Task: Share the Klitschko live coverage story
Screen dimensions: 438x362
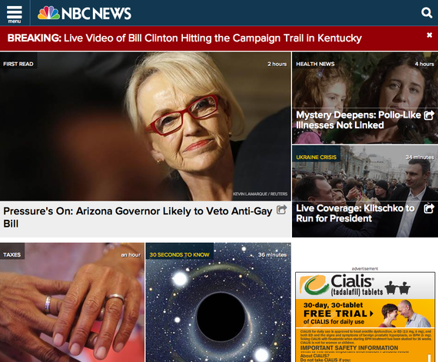Action: 430,208
